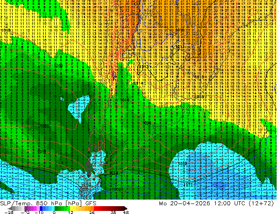Click the legend scale value '38'

tap(113, 212)
